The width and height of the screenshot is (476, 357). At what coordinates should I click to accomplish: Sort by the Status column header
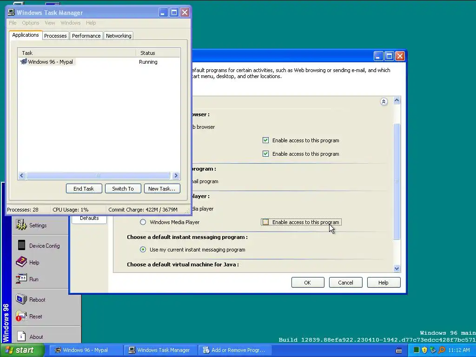tap(158, 53)
